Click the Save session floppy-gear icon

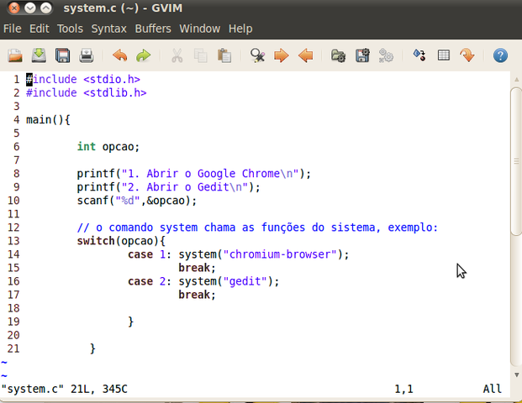(362, 55)
